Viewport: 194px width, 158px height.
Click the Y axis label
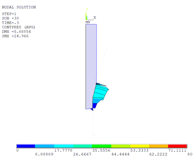(87, 10)
